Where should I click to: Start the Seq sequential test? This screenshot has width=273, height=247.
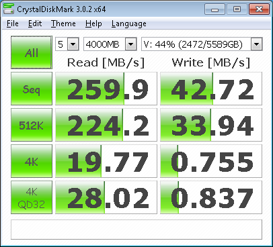32,89
